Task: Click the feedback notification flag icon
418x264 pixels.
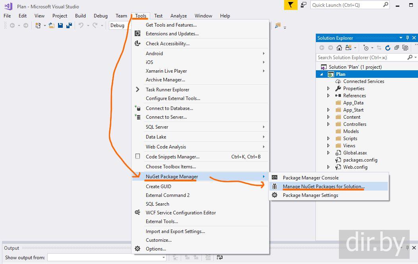Action: (290, 5)
